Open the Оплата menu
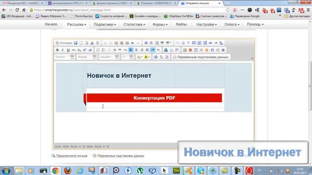312x175 pixels. point(232,24)
